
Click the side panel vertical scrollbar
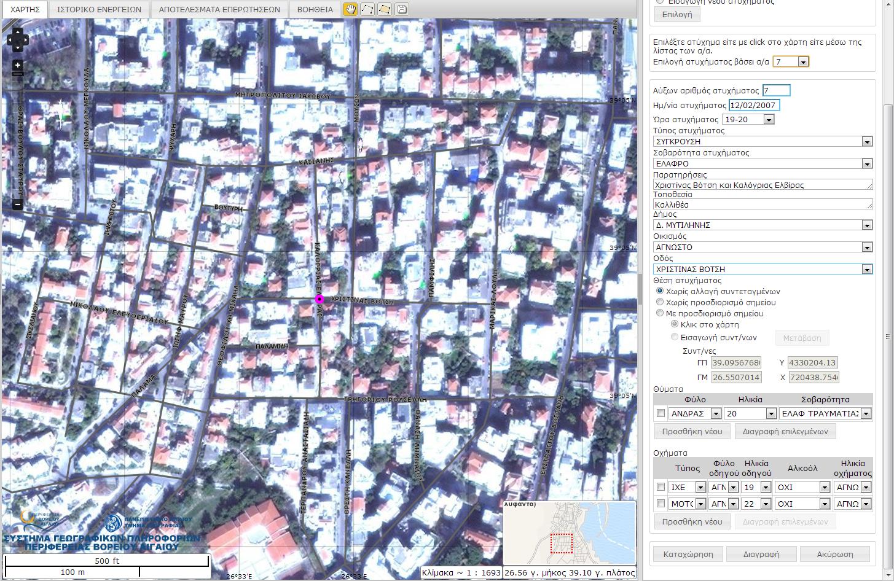[888, 337]
